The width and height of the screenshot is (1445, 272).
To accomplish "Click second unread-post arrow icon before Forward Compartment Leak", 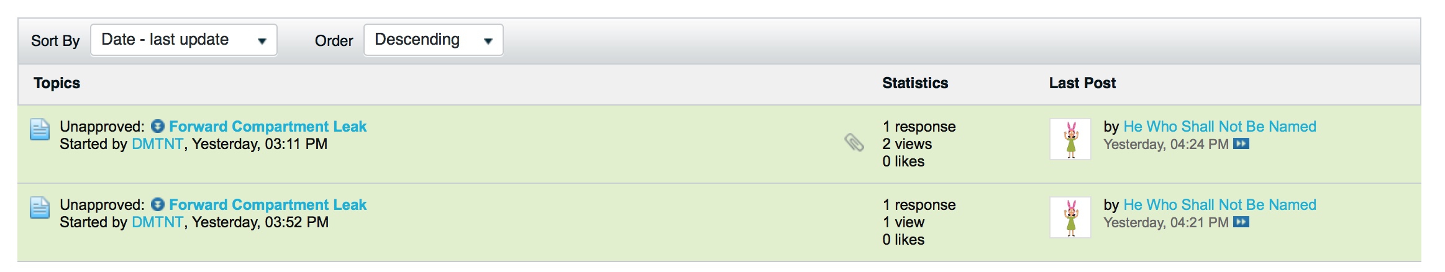I will tap(158, 205).
